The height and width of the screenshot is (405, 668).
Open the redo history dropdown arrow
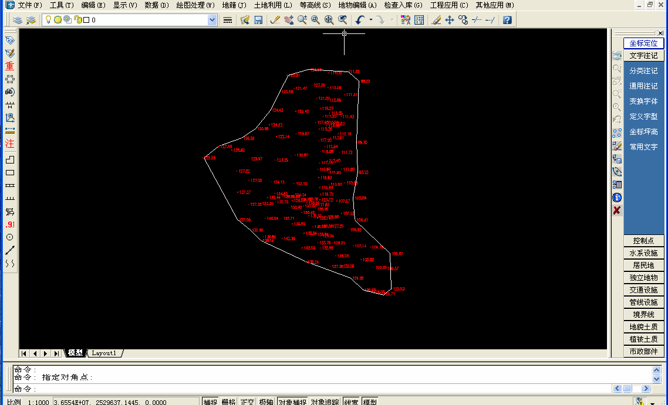[392, 20]
